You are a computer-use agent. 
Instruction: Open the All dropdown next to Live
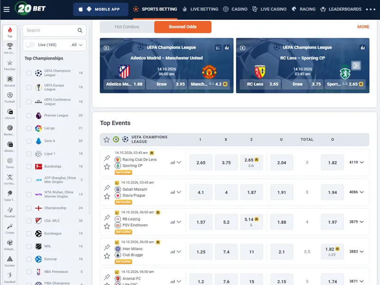tap(77, 45)
